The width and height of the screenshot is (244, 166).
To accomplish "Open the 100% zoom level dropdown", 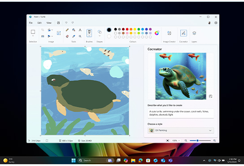I will (x=176, y=140).
